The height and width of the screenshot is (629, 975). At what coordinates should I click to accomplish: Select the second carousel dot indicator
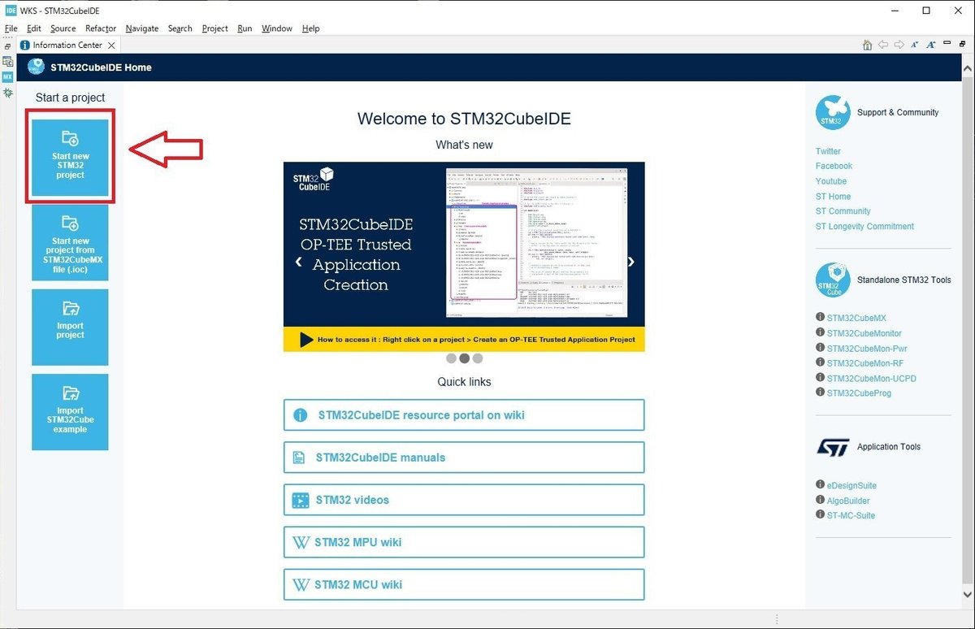coord(464,358)
